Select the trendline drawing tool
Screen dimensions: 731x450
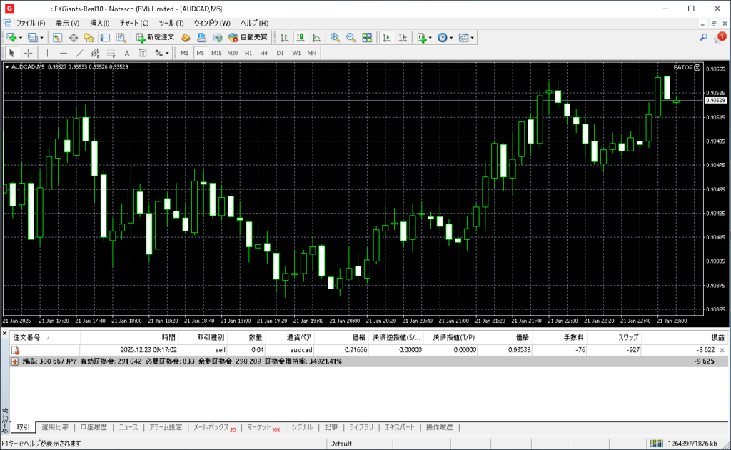79,53
